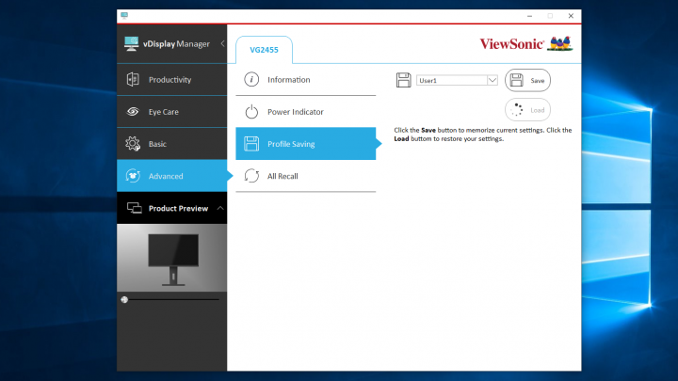Image resolution: width=678 pixels, height=381 pixels.
Task: Open the User1 profile dropdown
Action: [457, 80]
